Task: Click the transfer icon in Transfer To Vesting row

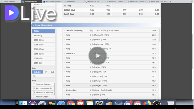Action: (91, 31)
